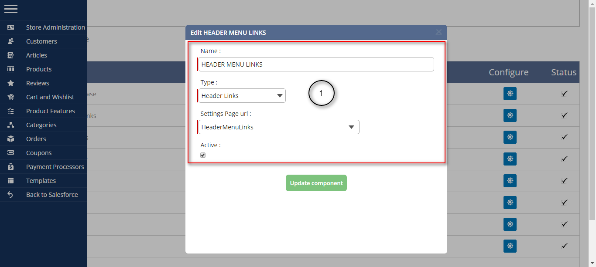Click the Reviews star icon
This screenshot has height=267, width=596.
11,83
